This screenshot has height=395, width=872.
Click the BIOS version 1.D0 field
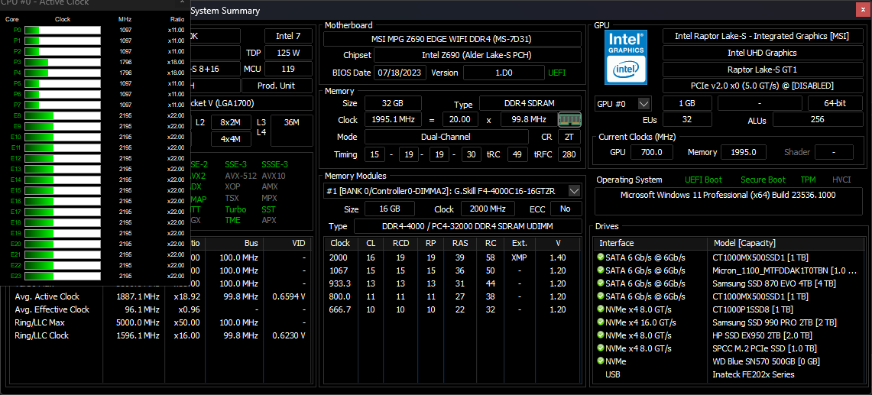click(504, 73)
